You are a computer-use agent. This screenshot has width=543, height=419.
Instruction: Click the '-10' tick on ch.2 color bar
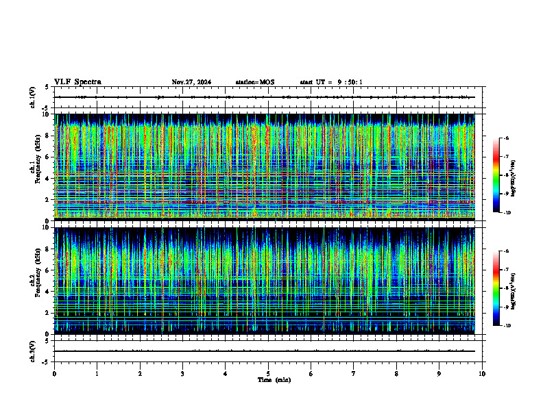tap(507, 326)
